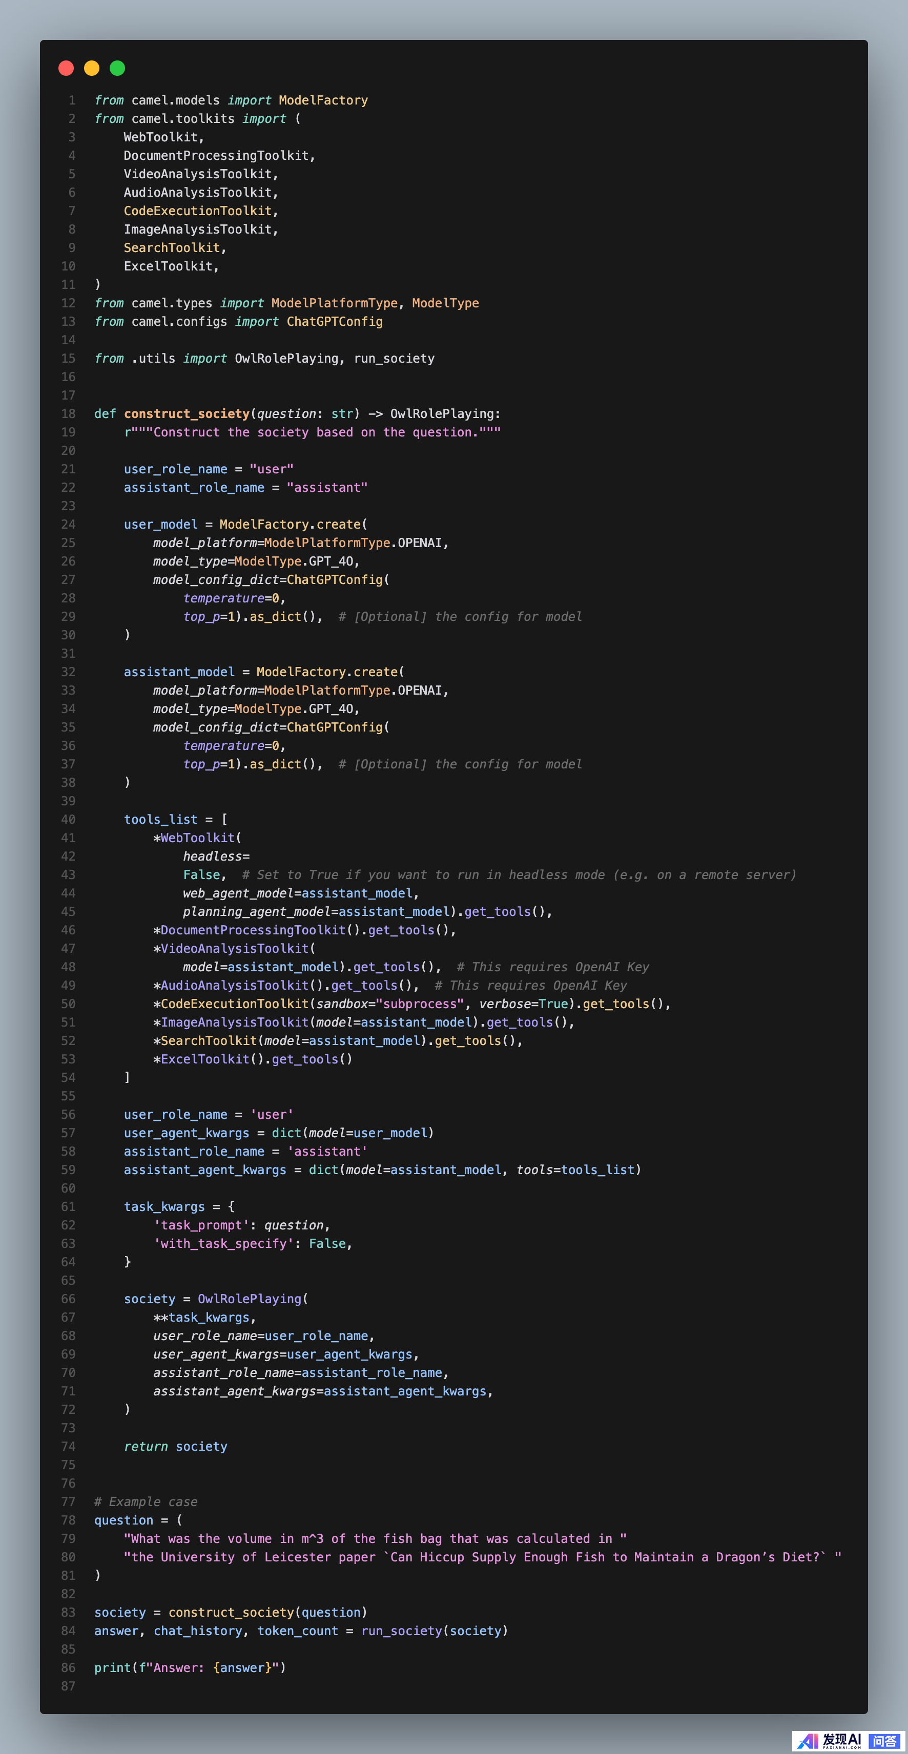The height and width of the screenshot is (1754, 908).
Task: Open the blue 问答 badge in watermark
Action: (884, 1741)
